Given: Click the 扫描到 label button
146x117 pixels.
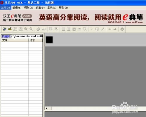Looking at the screenshot, I should point(6,36).
